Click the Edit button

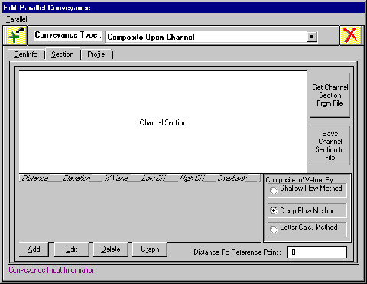point(72,249)
